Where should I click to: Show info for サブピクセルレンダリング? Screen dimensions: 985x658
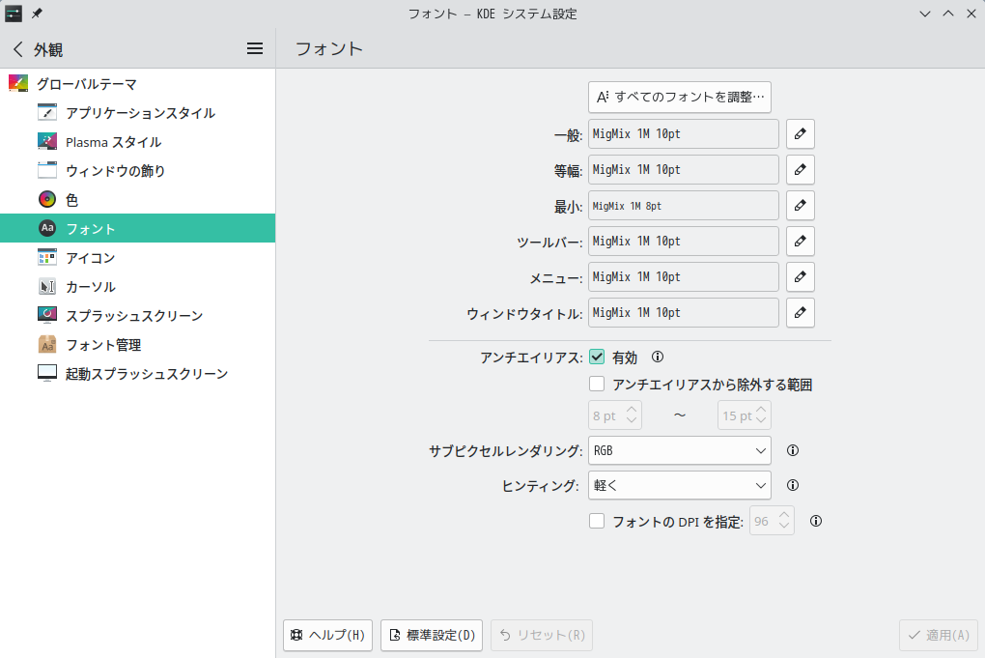click(793, 450)
